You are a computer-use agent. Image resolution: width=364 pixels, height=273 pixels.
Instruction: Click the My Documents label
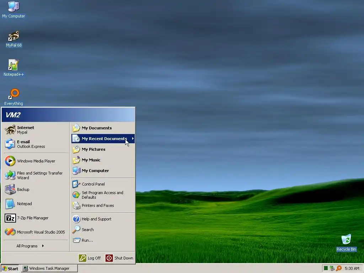coord(97,128)
